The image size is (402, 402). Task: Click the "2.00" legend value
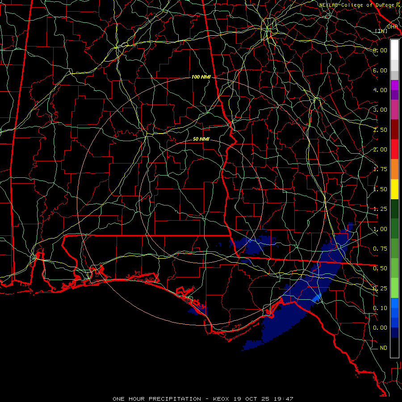click(380, 150)
